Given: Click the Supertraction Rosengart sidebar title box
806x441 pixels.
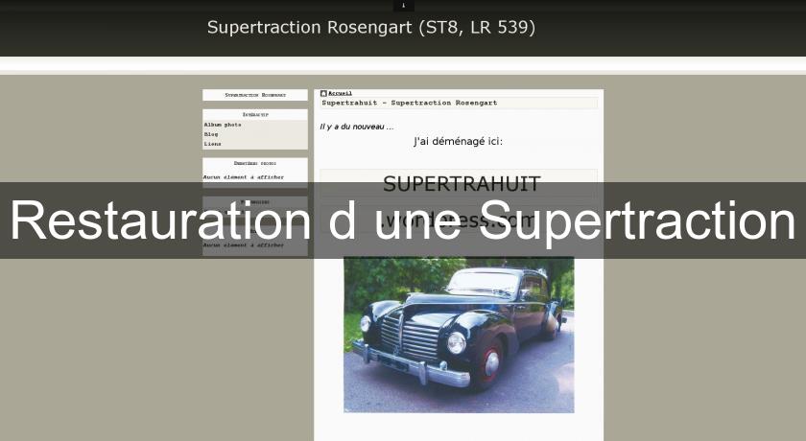Looking at the screenshot, I should click(255, 95).
